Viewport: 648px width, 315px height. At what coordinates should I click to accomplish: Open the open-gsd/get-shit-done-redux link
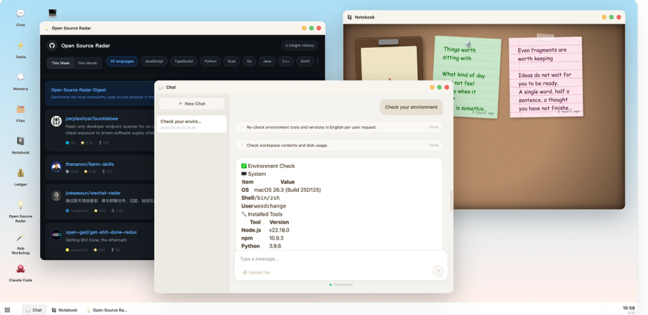coord(101,232)
